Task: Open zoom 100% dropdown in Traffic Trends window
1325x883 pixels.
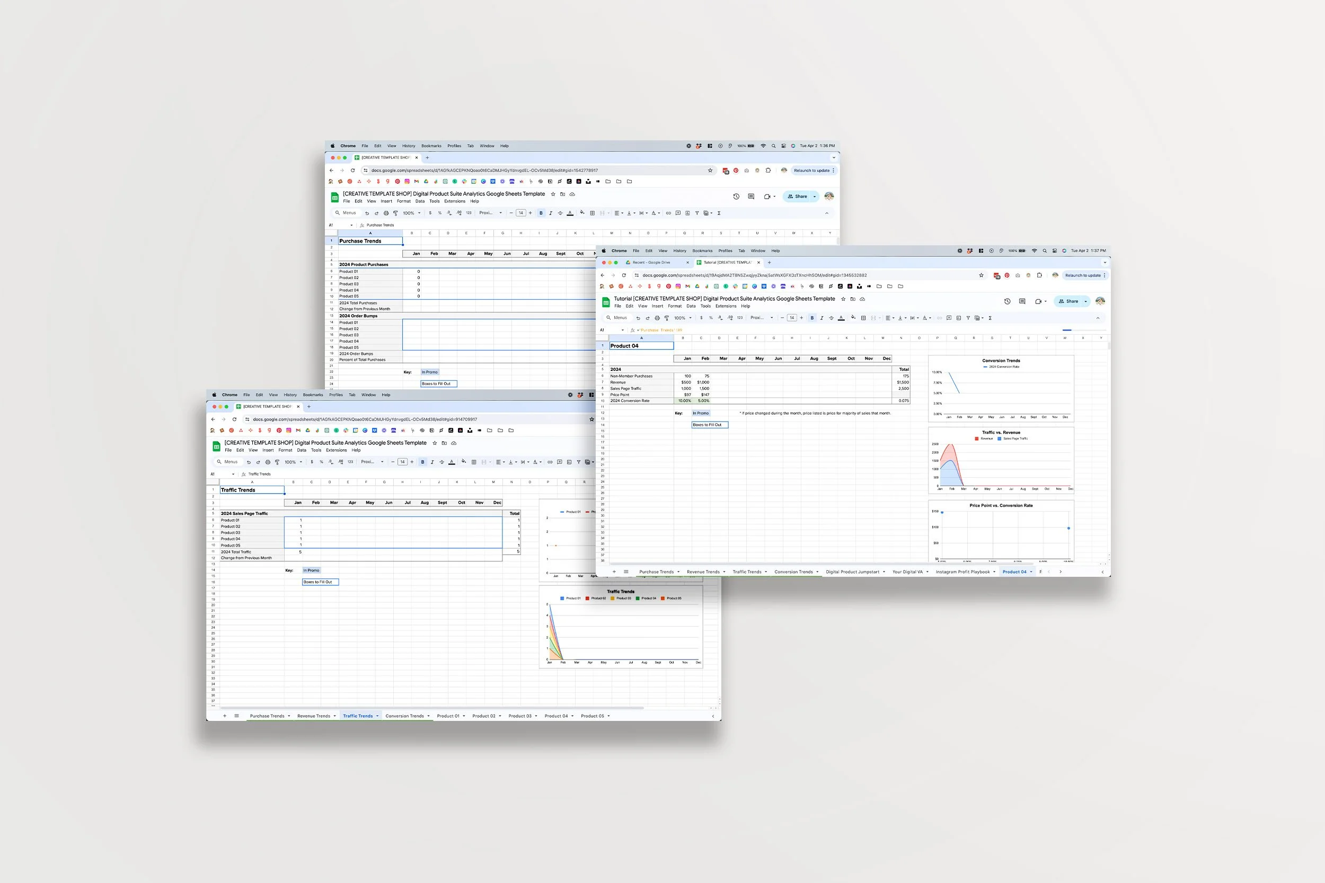Action: click(294, 462)
